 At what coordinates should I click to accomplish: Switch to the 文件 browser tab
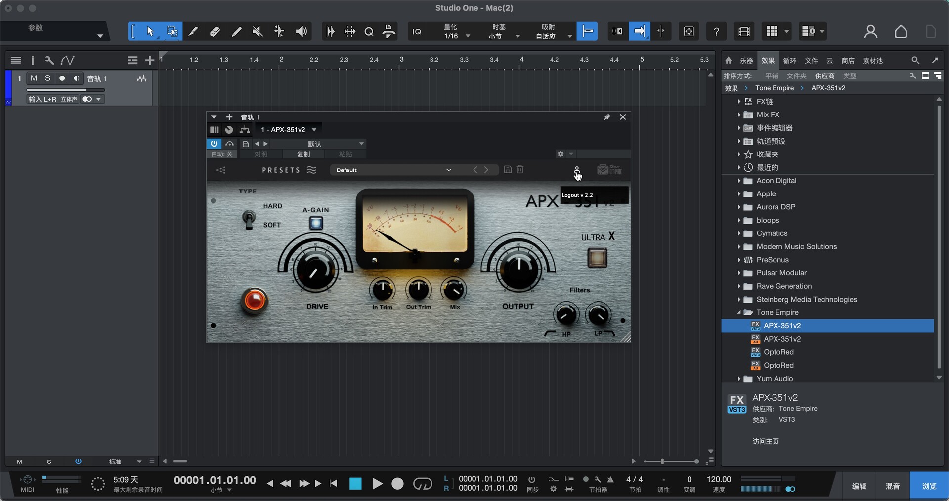811,60
